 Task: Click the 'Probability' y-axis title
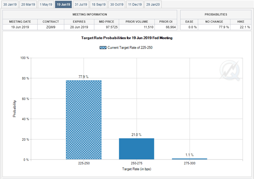pyautogui.click(x=15, y=109)
